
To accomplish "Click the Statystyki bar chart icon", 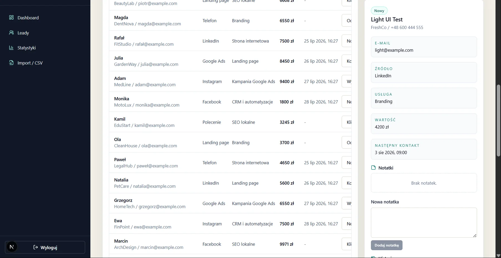I will (11, 48).
